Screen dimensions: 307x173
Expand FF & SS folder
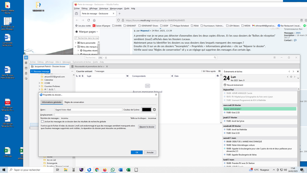click(x=39, y=89)
